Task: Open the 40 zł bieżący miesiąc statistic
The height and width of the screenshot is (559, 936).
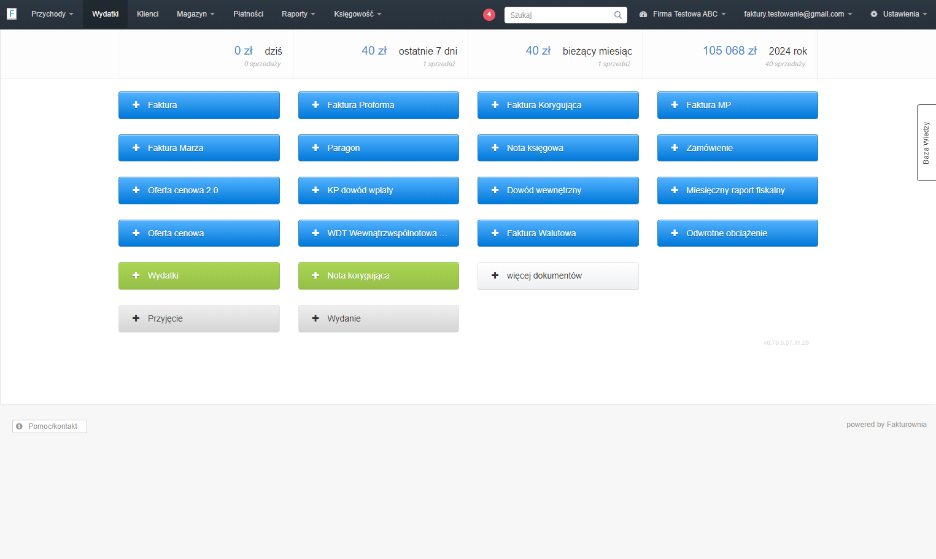Action: [x=555, y=55]
